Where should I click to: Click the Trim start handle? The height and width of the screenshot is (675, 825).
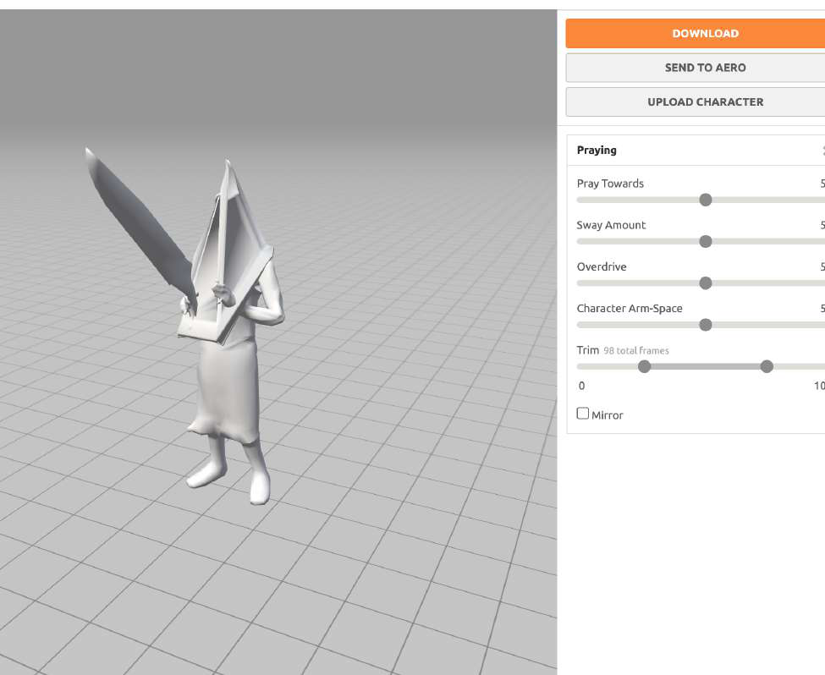(x=644, y=367)
